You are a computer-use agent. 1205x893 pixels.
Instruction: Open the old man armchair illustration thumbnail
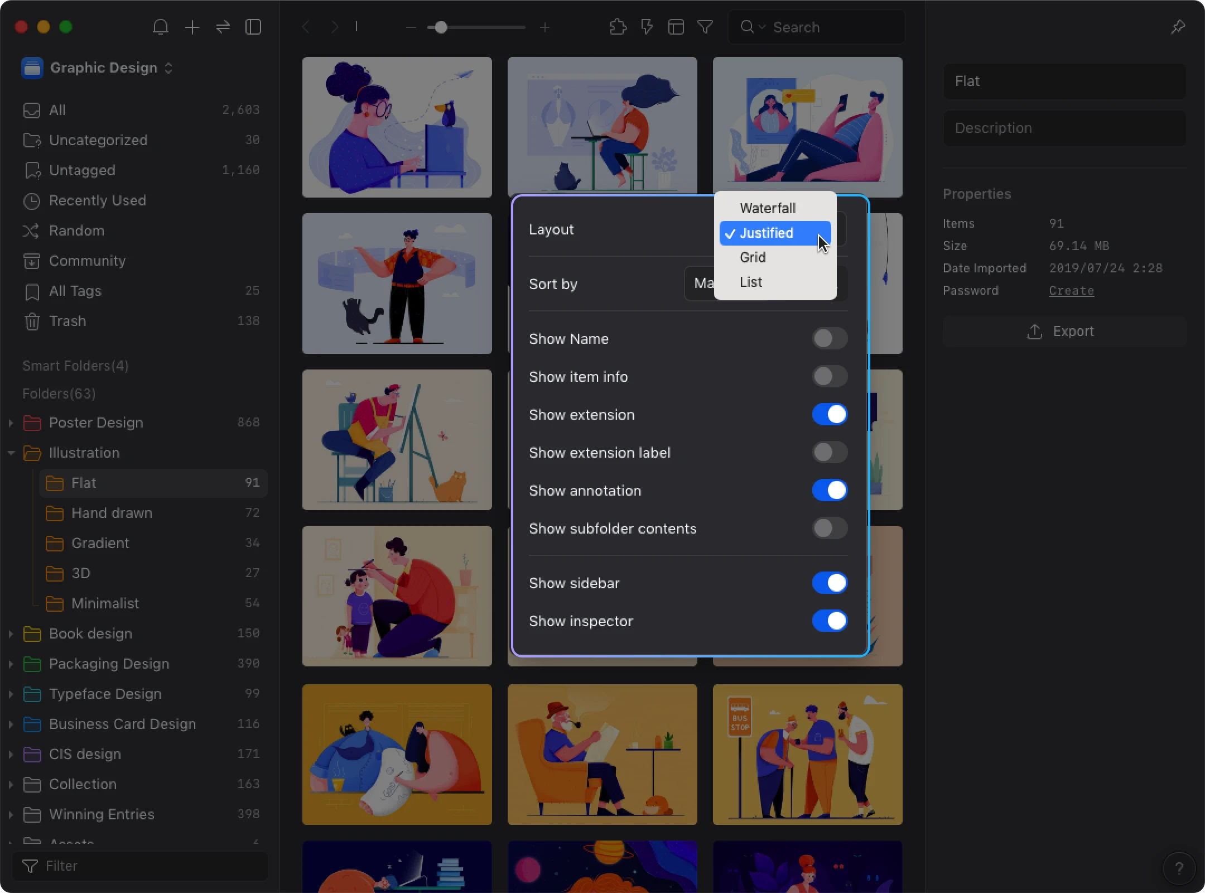[602, 755]
